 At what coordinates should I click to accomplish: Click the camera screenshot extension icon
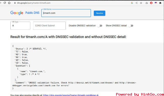(x=147, y=3)
